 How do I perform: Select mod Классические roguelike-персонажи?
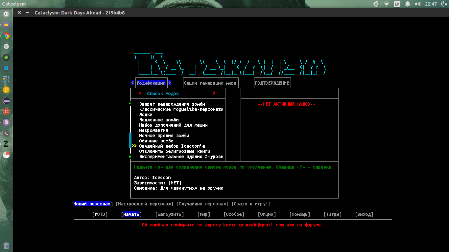click(x=181, y=109)
